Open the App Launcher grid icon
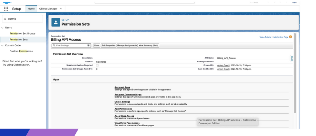Screen dimensions: 316x136 point(6,9)
